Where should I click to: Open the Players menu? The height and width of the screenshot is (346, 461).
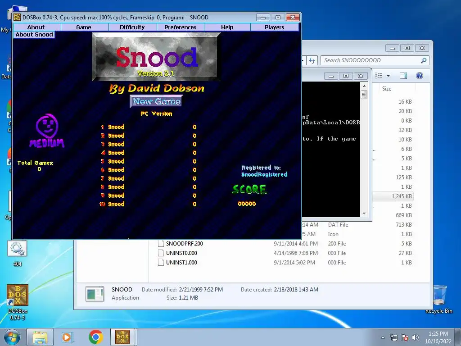274,27
